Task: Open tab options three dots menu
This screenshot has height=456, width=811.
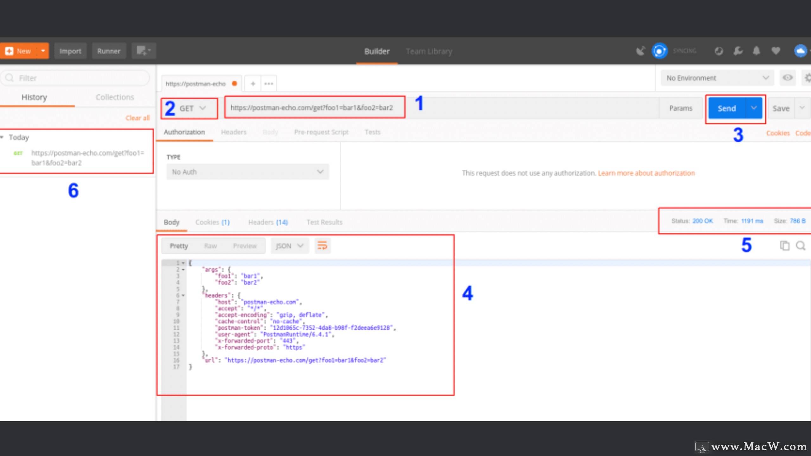Action: [269, 84]
